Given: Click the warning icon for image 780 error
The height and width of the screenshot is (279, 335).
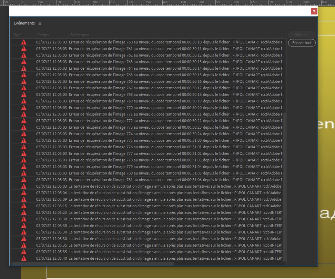Looking at the screenshot, I should [24, 173].
